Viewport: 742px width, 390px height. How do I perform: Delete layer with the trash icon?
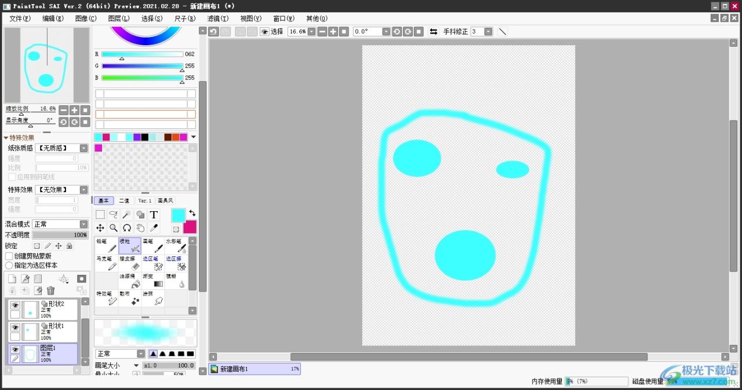coord(51,290)
